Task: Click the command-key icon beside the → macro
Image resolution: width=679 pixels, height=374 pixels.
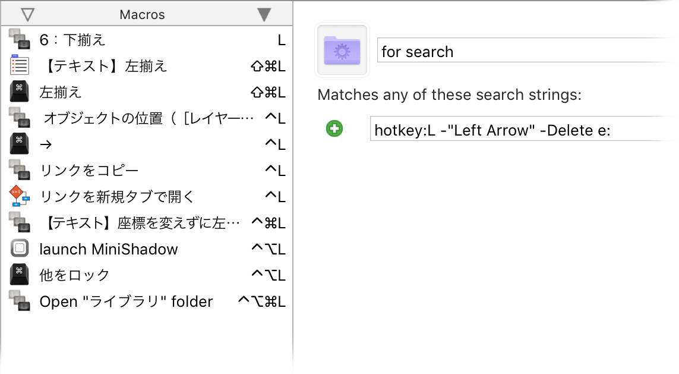Action: tap(20, 144)
